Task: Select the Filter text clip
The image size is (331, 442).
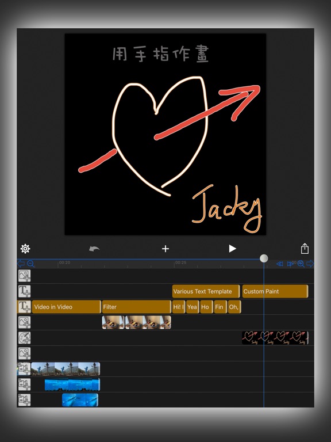Action: 137,307
